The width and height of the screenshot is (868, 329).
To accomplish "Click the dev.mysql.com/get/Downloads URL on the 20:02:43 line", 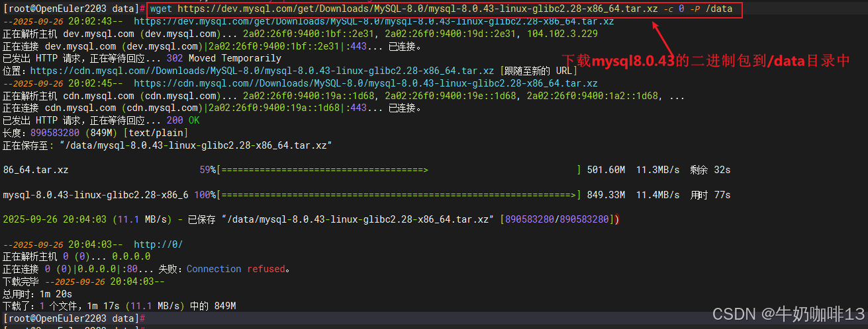I will pos(373,22).
